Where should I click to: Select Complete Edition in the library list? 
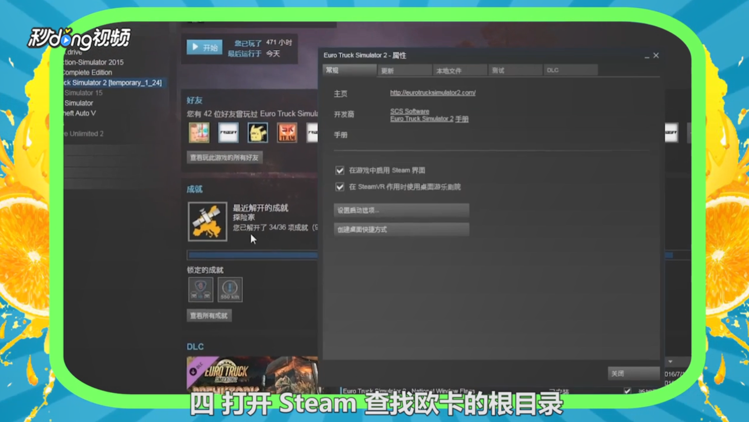(x=88, y=73)
